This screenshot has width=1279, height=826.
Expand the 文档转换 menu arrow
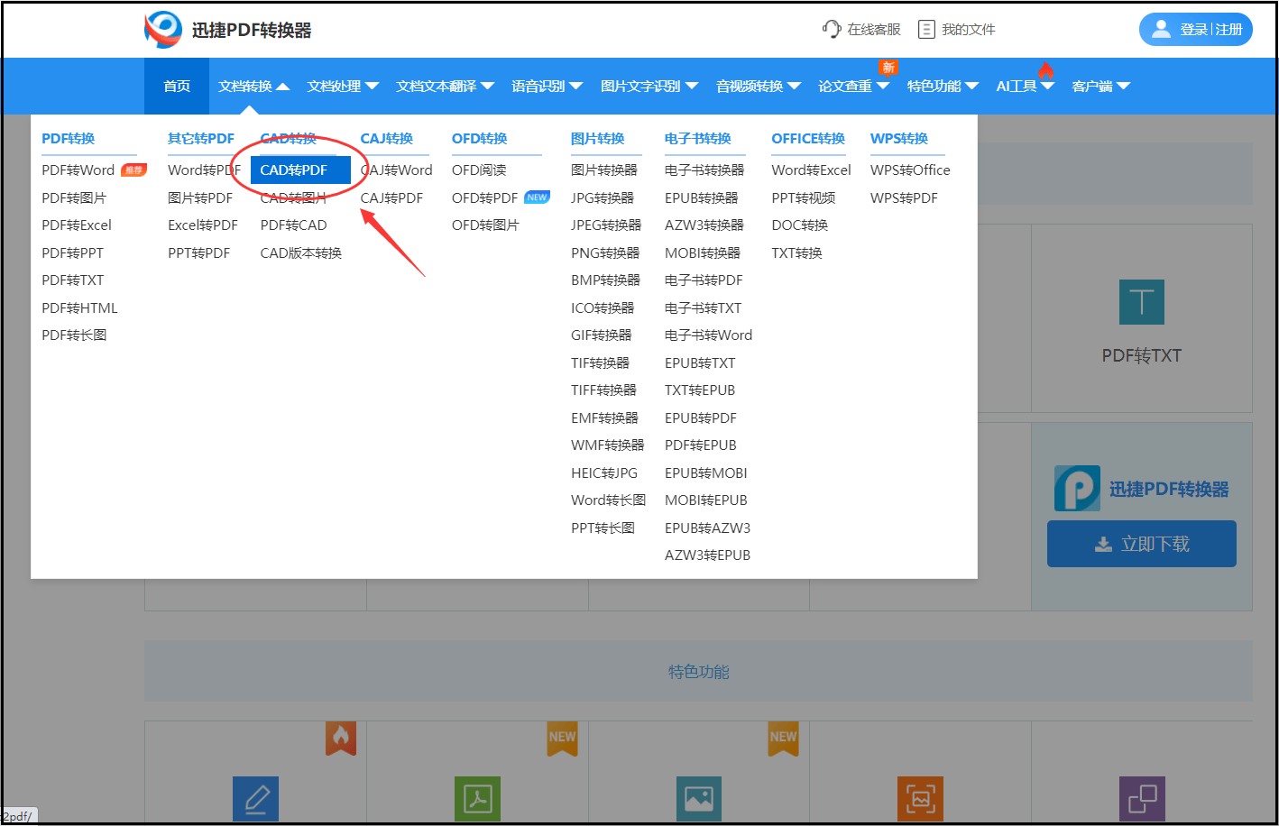(282, 87)
